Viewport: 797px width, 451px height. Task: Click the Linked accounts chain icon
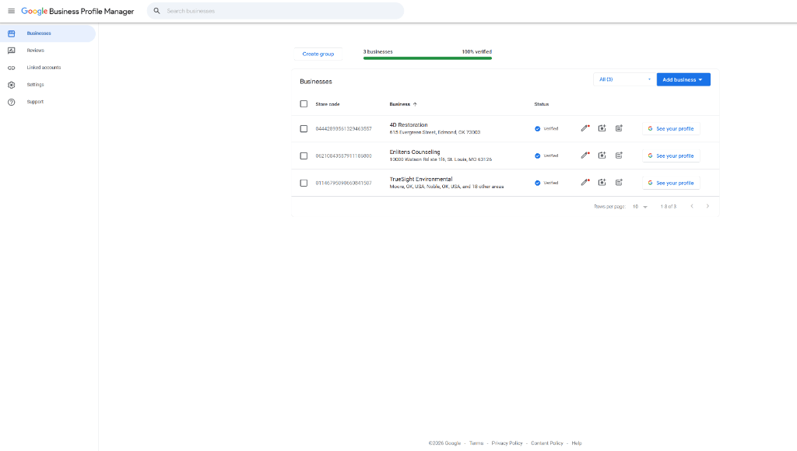11,68
